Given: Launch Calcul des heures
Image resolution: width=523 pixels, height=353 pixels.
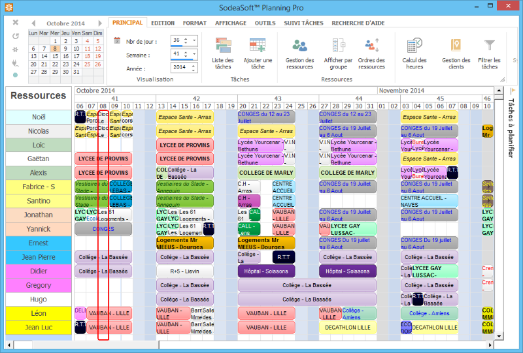Looking at the screenshot, I should tap(414, 54).
